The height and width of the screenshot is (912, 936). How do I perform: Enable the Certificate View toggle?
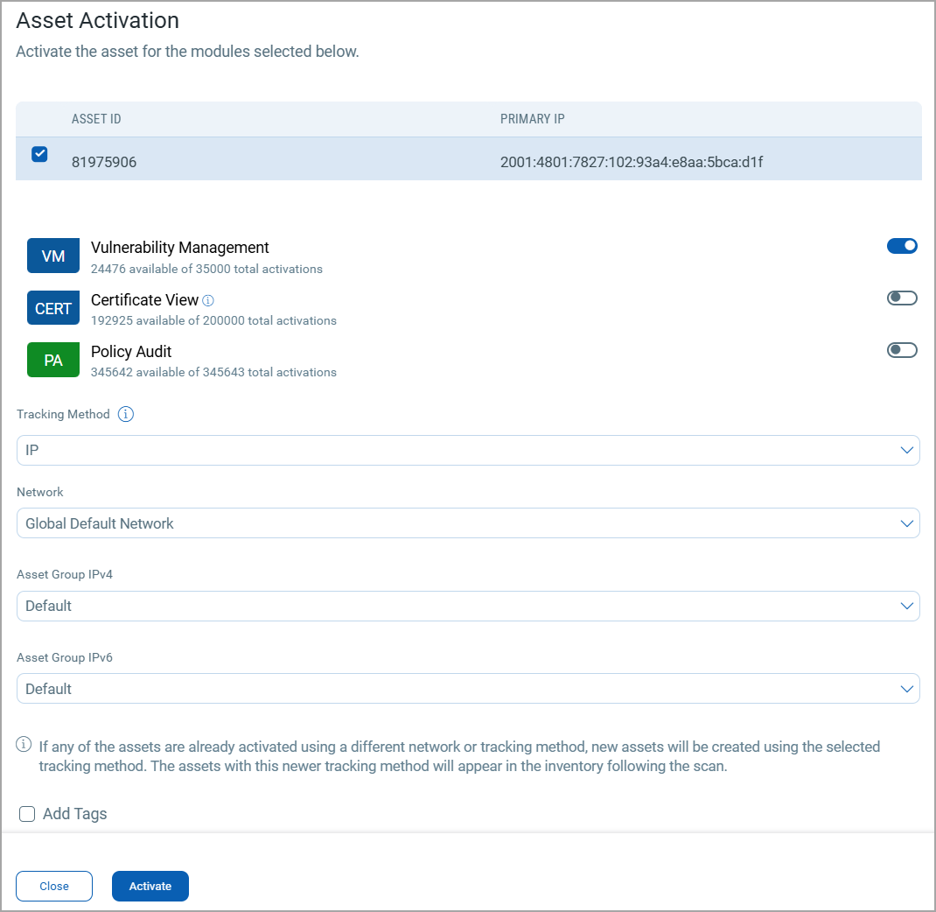click(x=902, y=298)
